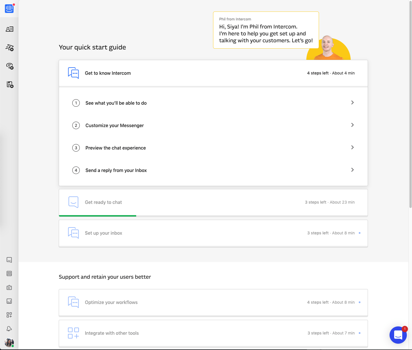Select step 2 'Customize your Messenger'
Image resolution: width=412 pixels, height=350 pixels.
point(115,125)
